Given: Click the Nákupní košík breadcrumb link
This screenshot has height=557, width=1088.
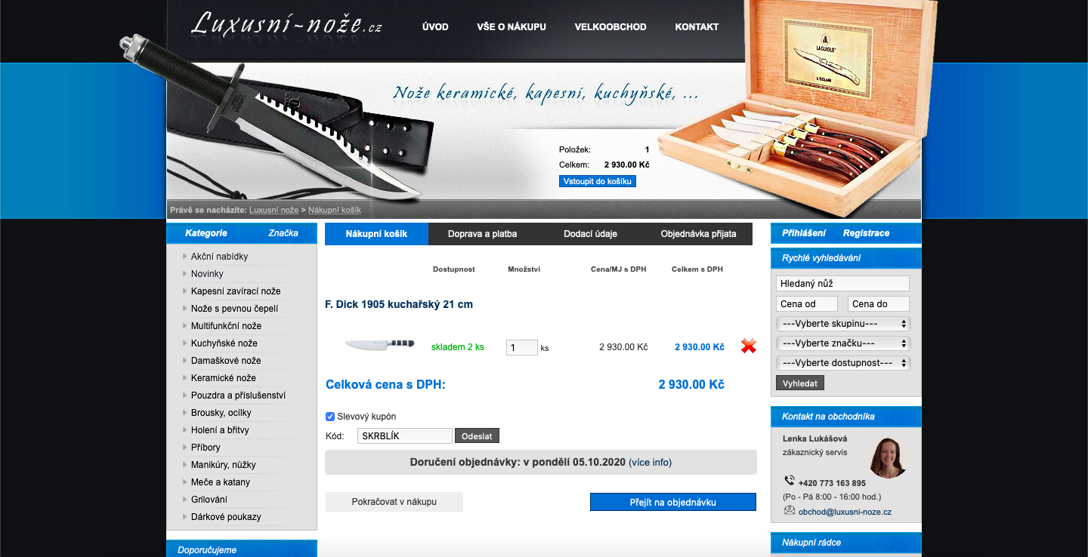Looking at the screenshot, I should (x=335, y=210).
